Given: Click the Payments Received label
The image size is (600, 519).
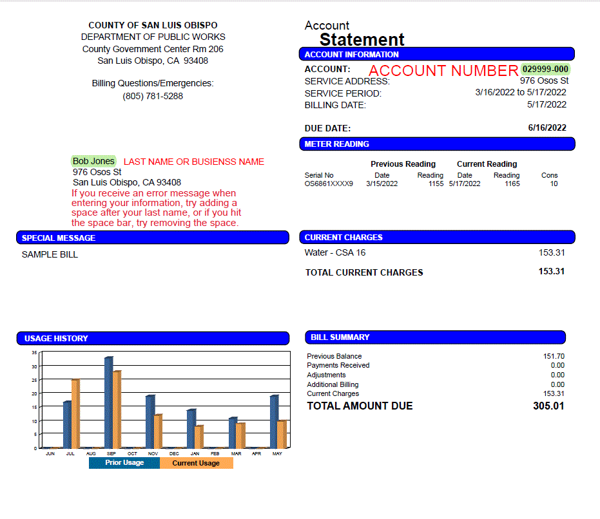Looking at the screenshot, I should [x=338, y=365].
